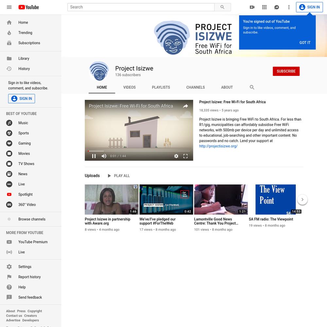Open the video player settings gear
This screenshot has width=327, height=327.
[x=176, y=156]
